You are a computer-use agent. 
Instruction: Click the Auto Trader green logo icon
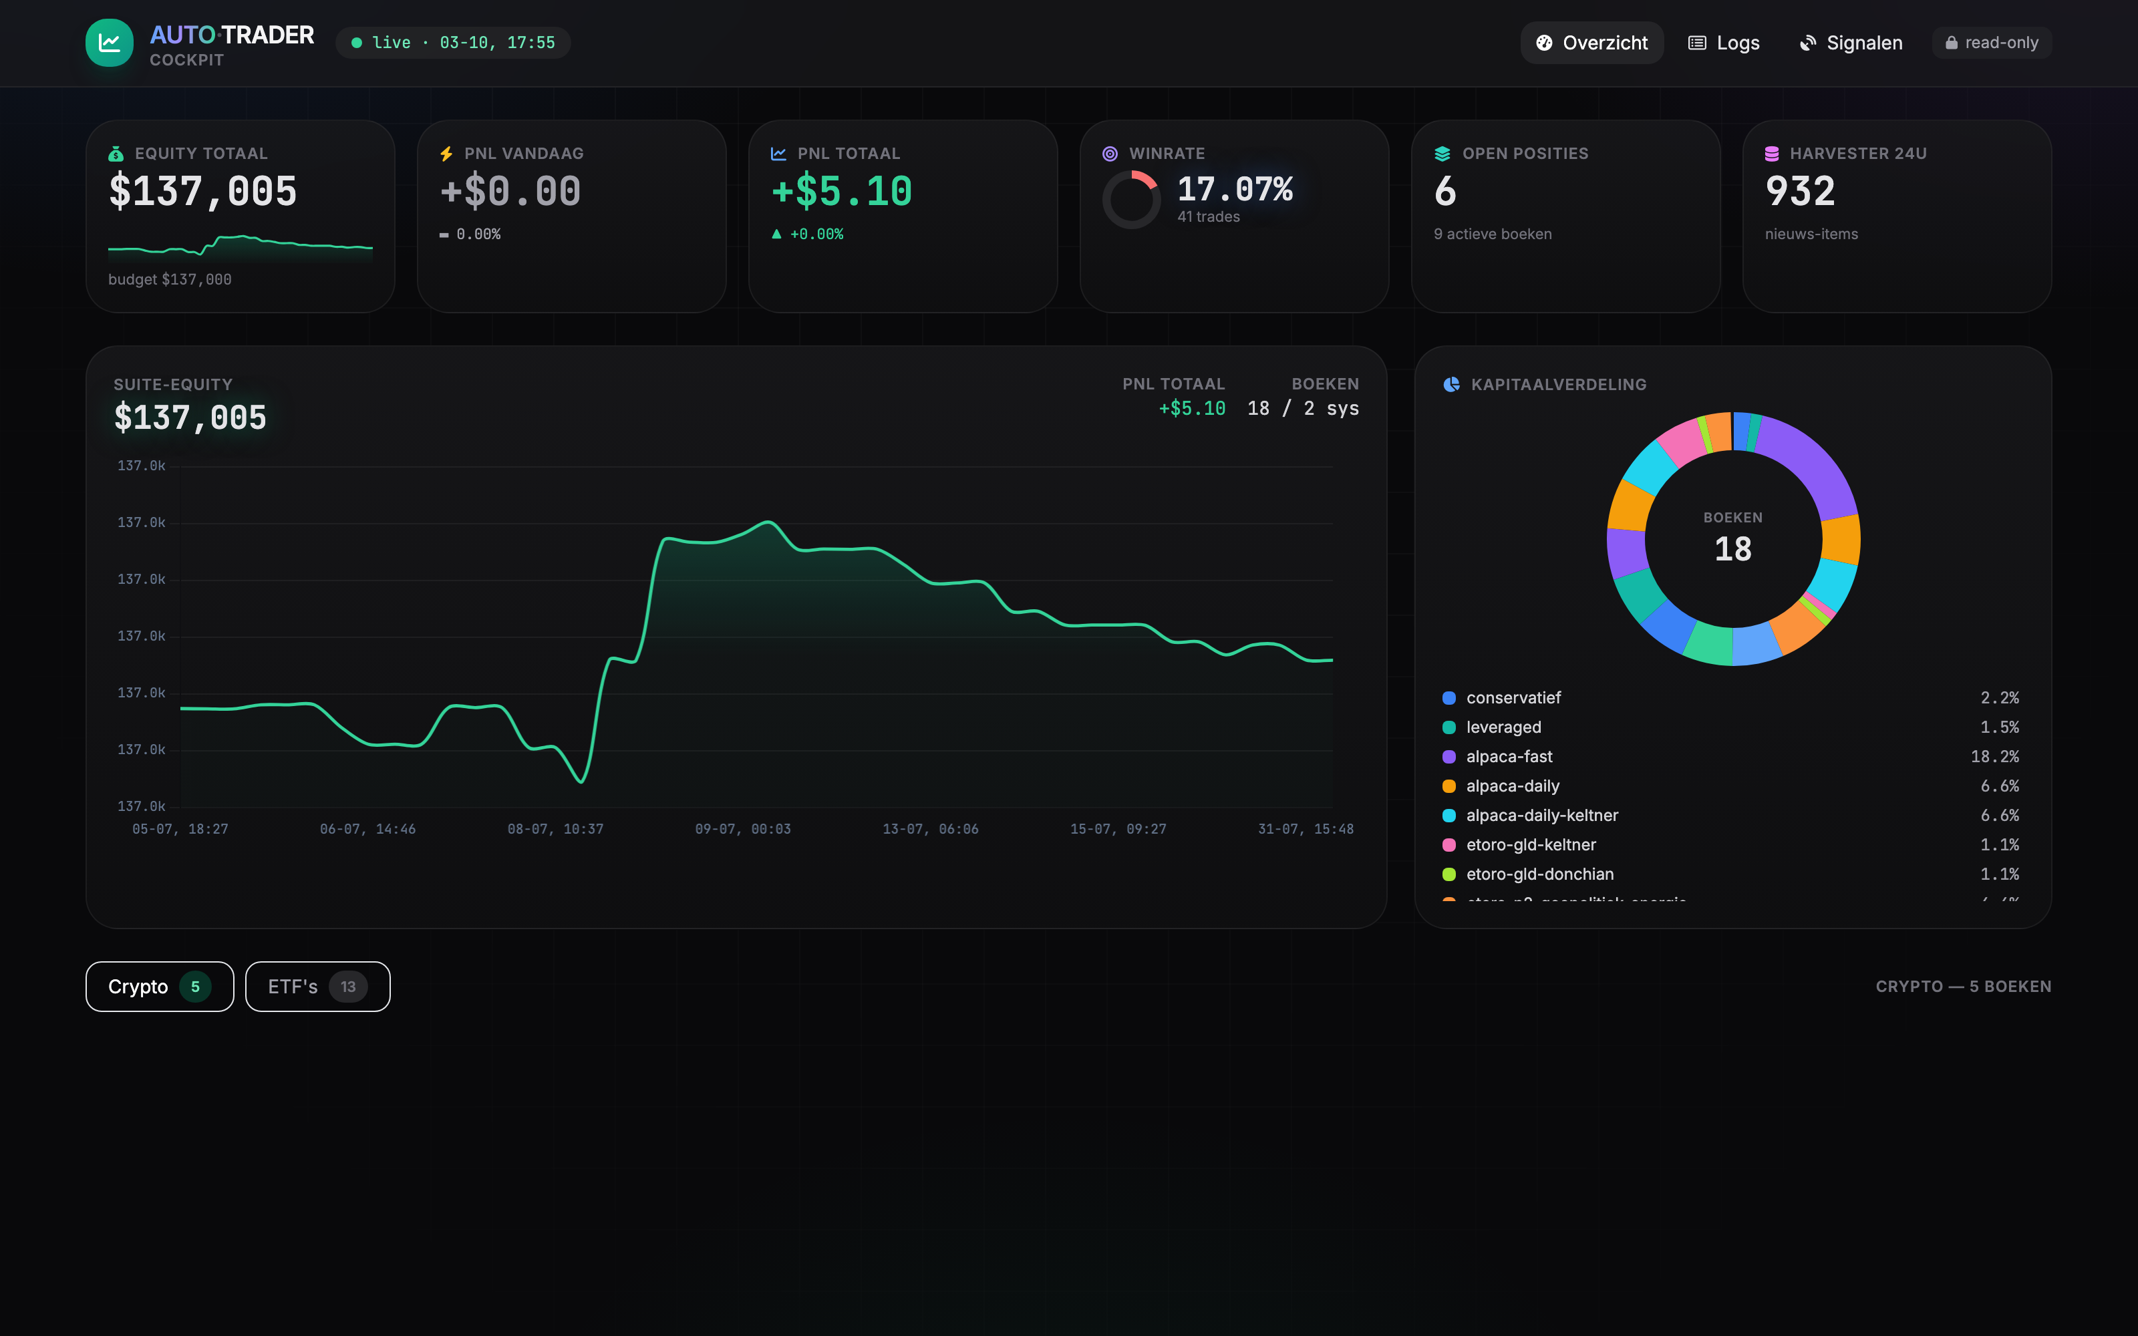tap(110, 42)
